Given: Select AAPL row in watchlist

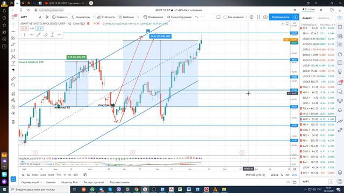Looking at the screenshot, I should (318, 146).
